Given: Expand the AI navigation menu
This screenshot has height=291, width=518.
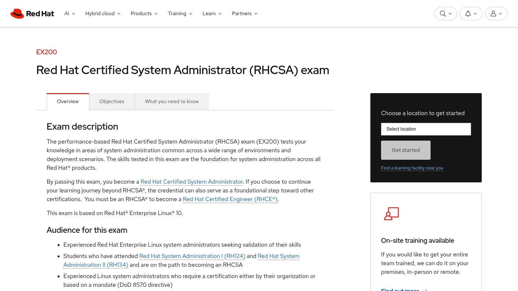Looking at the screenshot, I should click(x=70, y=14).
